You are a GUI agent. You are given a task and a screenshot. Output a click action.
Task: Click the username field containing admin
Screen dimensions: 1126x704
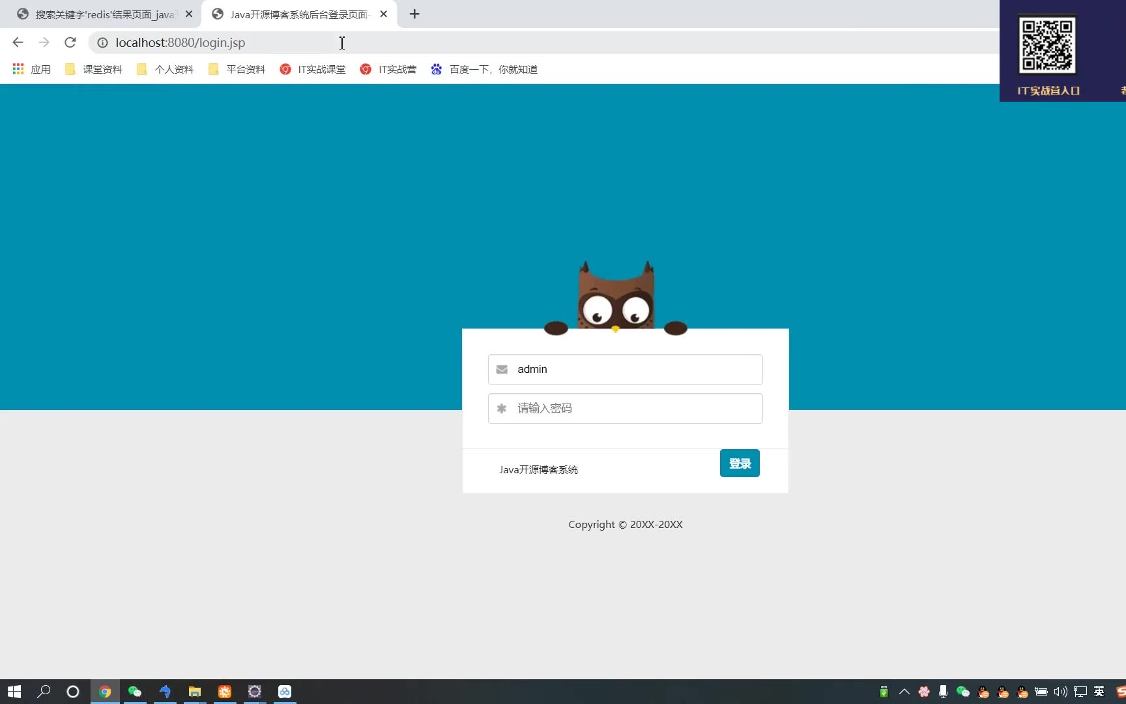(626, 370)
